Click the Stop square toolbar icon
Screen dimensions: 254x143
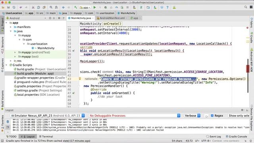pos(127,8)
